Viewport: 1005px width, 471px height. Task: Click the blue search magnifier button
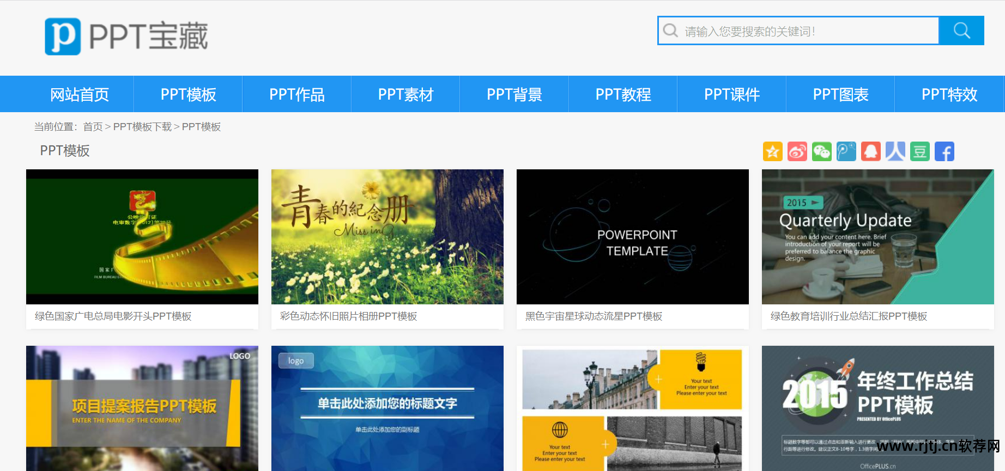961,30
